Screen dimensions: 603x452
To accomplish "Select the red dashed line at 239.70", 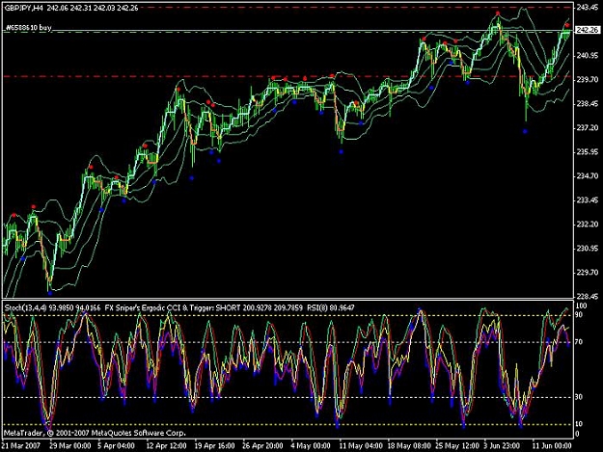I will point(288,76).
